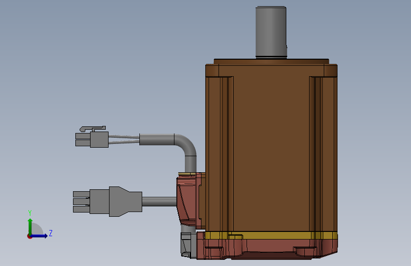Click the green Y axis label
Viewport: 411px width, 266px height.
click(30, 213)
